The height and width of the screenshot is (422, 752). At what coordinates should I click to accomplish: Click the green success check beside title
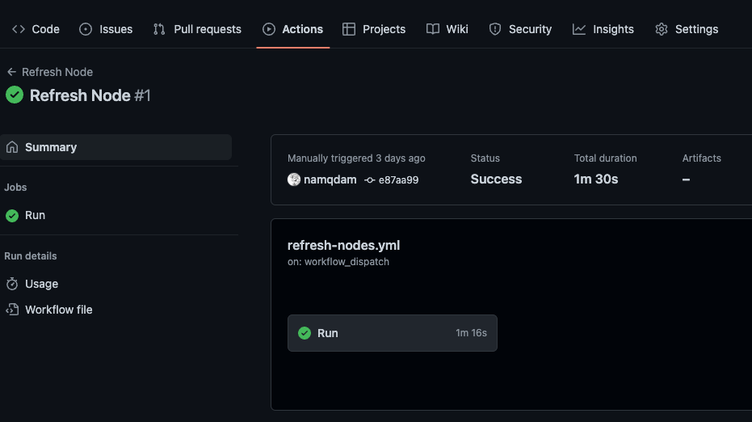tap(15, 95)
